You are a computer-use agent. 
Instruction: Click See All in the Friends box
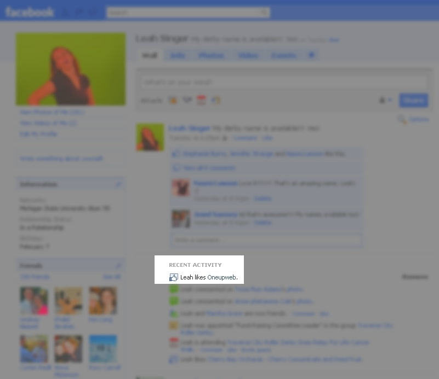tap(111, 277)
